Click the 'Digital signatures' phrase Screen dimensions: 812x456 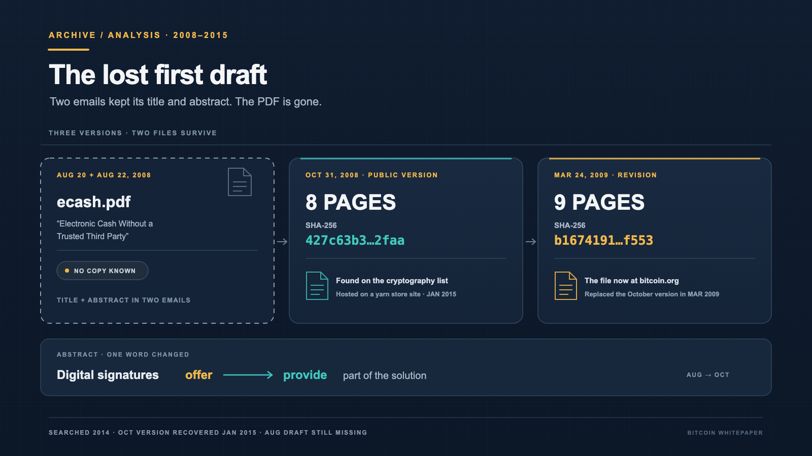108,375
